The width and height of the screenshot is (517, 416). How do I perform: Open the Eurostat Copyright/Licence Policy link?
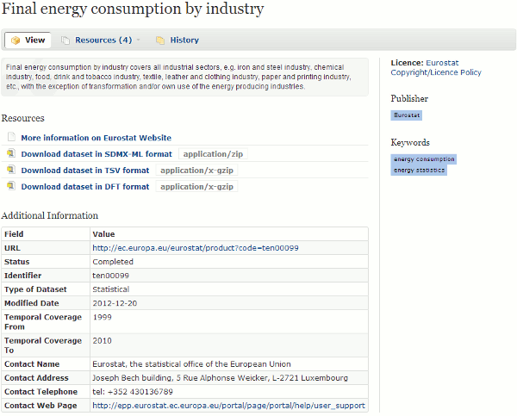point(436,67)
